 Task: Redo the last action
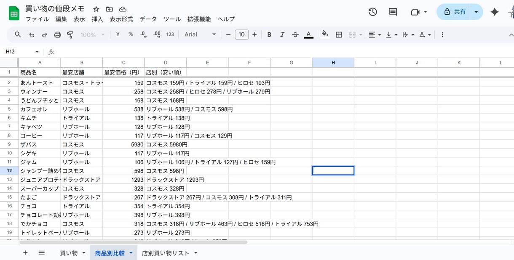pos(45,34)
